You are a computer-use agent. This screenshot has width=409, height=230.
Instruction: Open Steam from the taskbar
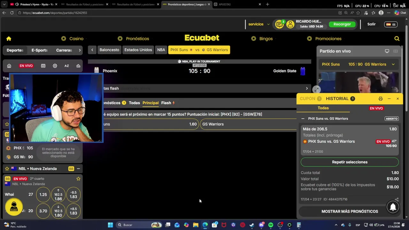(x=252, y=225)
